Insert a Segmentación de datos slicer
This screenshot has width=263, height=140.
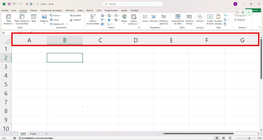click(x=178, y=19)
